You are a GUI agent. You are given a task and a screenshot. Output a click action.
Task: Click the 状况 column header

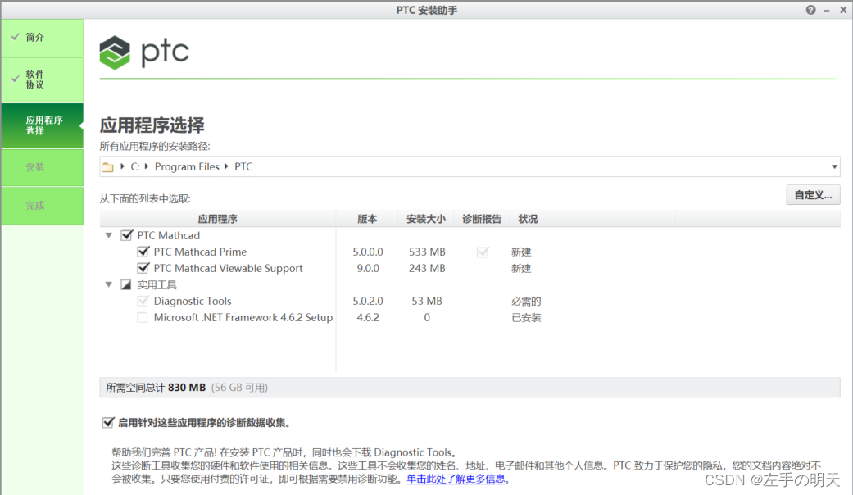528,219
